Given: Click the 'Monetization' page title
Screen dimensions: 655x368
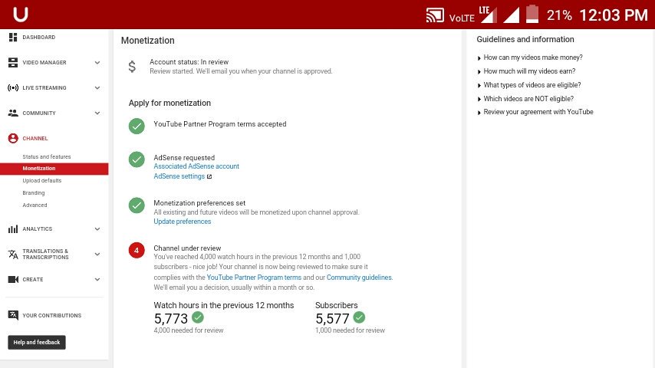Looking at the screenshot, I should [148, 41].
